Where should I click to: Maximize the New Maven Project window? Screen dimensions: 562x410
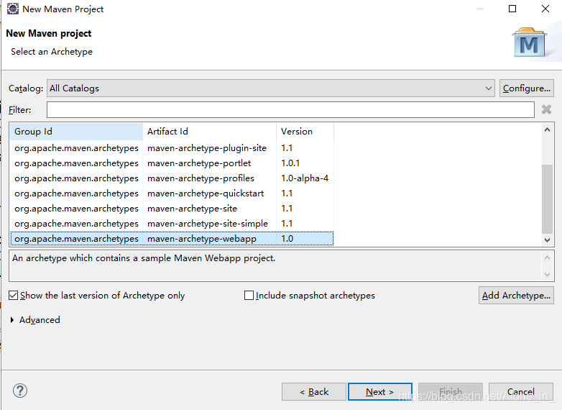[x=512, y=9]
